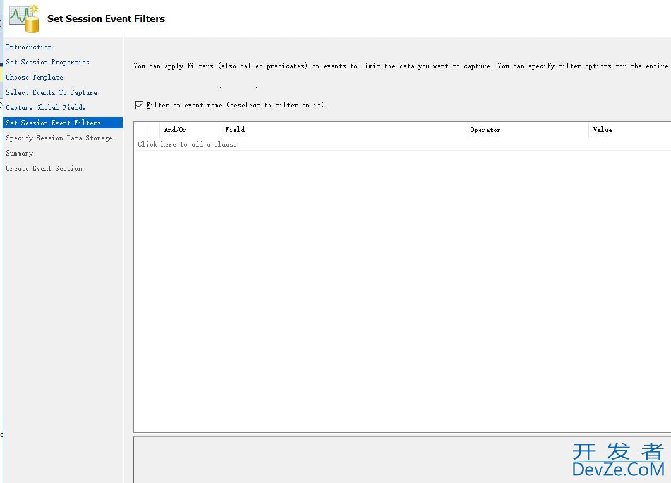Click the And/Or column header
Screen dimensions: 671x483
[190, 130]
